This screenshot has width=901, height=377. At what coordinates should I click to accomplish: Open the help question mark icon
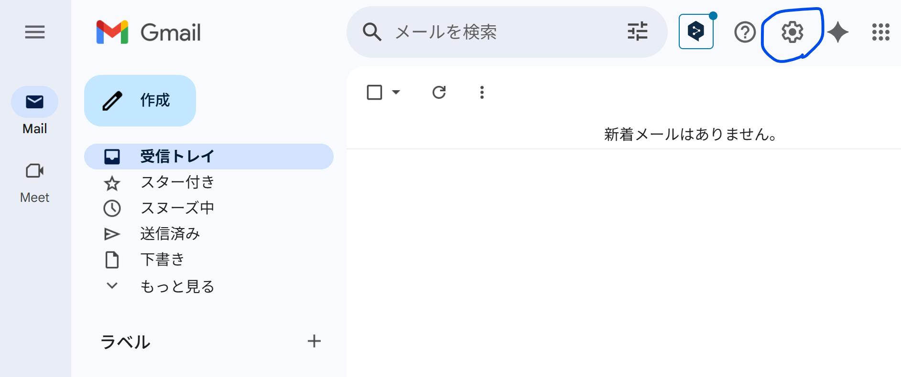coord(745,32)
